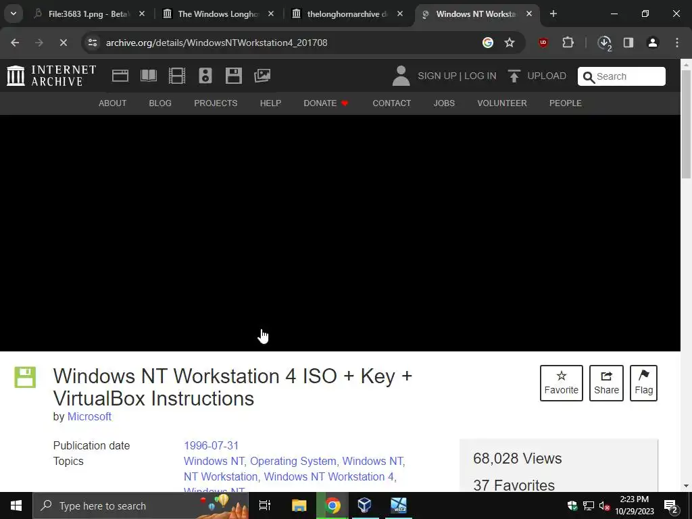Open the muted volume tray icon
The width and height of the screenshot is (692, 519).
[x=605, y=505]
